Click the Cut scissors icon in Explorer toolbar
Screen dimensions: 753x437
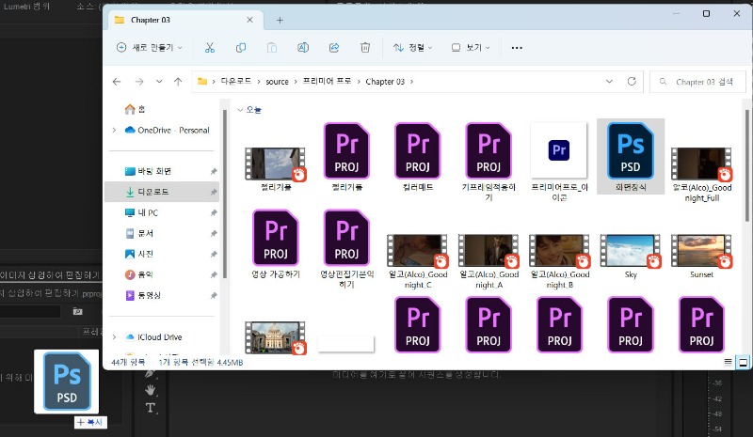(210, 48)
